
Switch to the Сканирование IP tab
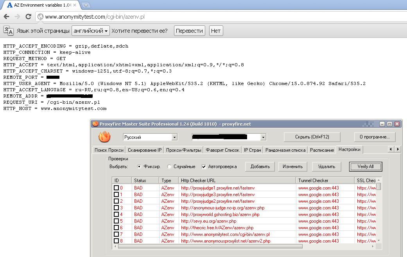click(145, 150)
